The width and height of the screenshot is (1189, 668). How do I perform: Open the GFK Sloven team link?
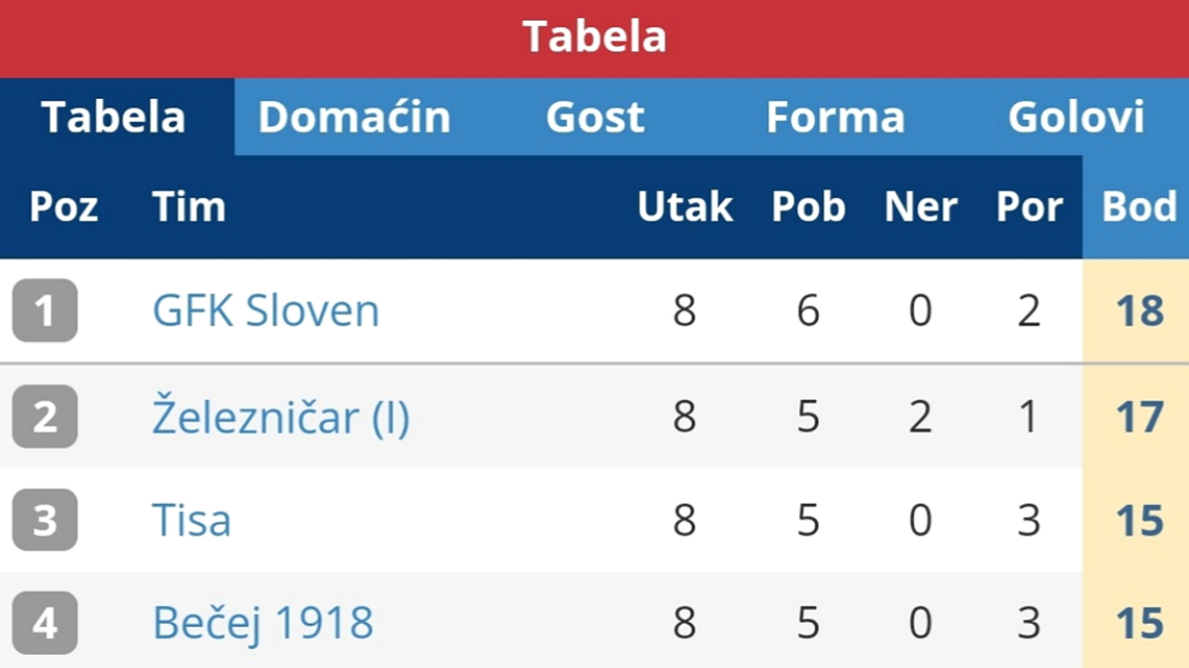(x=266, y=310)
